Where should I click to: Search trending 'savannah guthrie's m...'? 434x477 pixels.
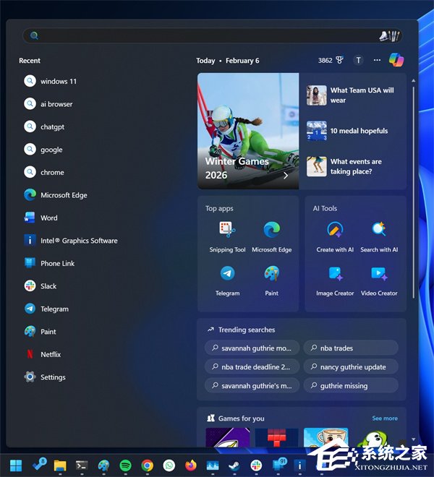pyautogui.click(x=252, y=385)
